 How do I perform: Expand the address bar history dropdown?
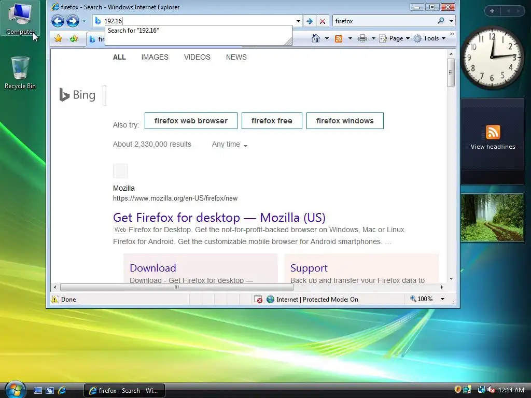click(x=298, y=21)
